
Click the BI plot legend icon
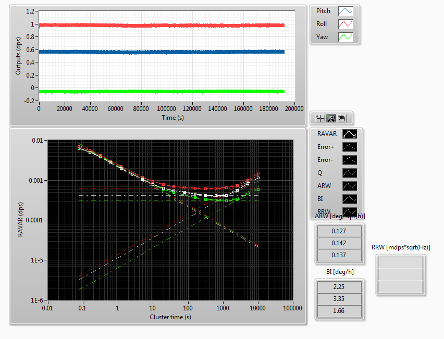click(350, 198)
